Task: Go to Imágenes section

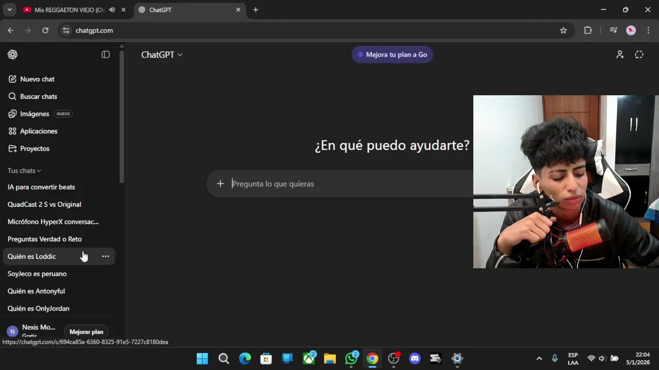Action: click(x=59, y=114)
